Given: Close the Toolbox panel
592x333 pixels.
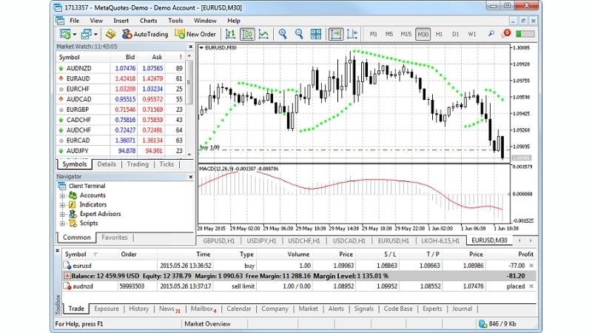Looking at the screenshot, I should tap(58, 251).
